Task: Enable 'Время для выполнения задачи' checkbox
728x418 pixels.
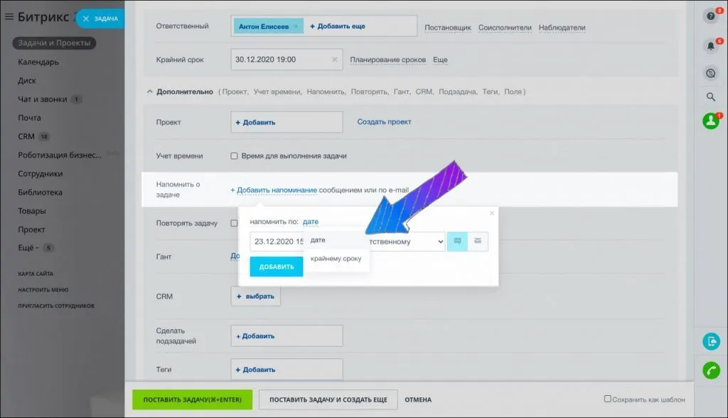Action: tap(234, 156)
